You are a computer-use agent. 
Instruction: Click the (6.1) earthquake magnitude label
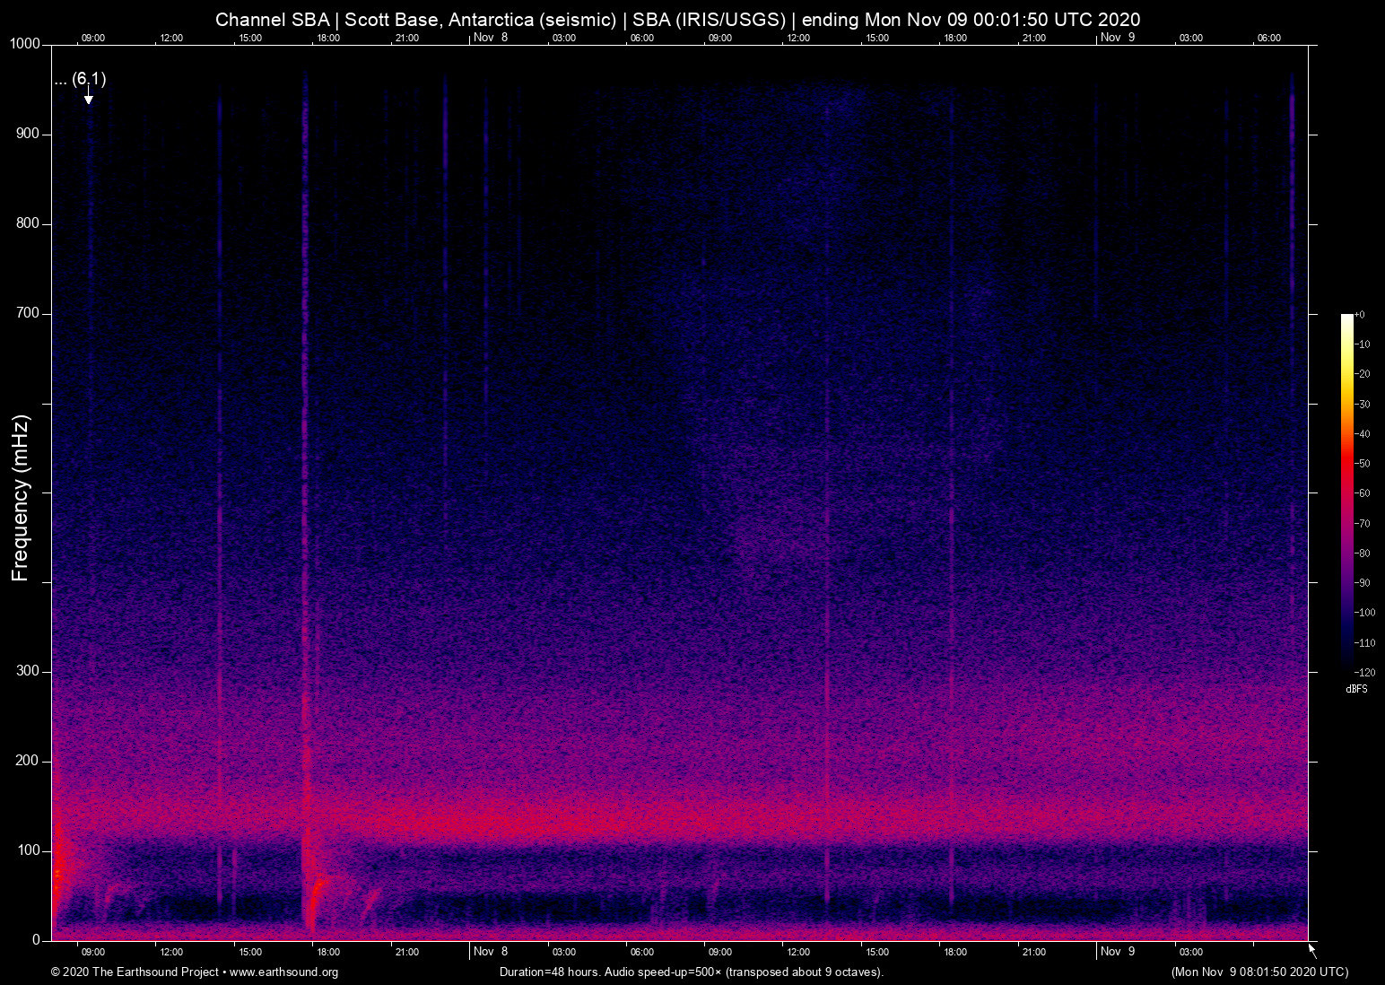89,79
